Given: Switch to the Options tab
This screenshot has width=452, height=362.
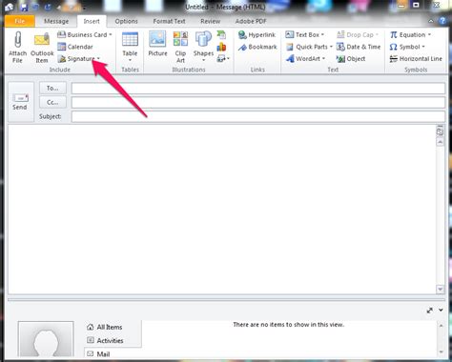Looking at the screenshot, I should click(126, 21).
